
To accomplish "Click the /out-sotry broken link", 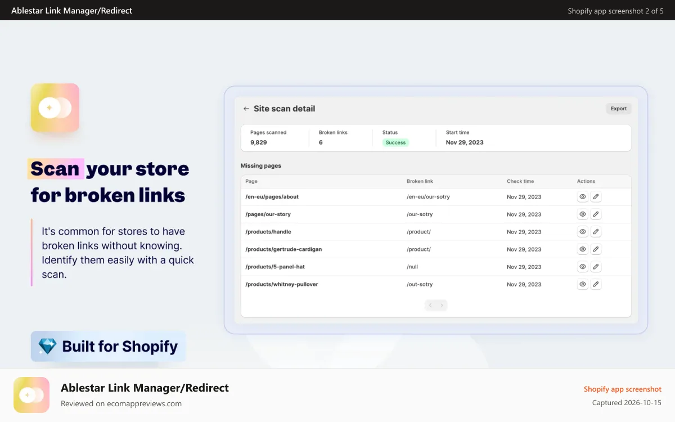I will 420,284.
